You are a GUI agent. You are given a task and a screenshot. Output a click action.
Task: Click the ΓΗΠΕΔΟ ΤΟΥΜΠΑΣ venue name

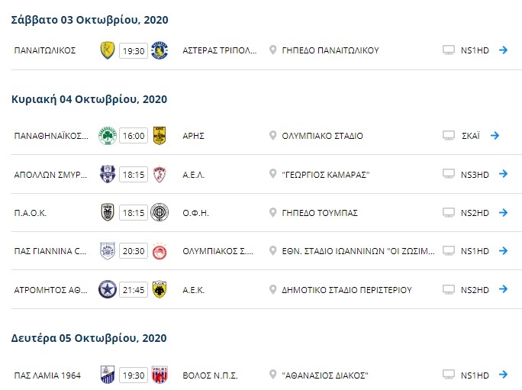click(x=320, y=213)
